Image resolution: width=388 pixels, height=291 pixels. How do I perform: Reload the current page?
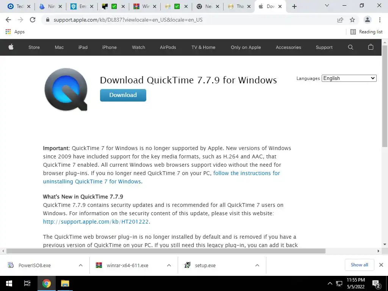(33, 20)
